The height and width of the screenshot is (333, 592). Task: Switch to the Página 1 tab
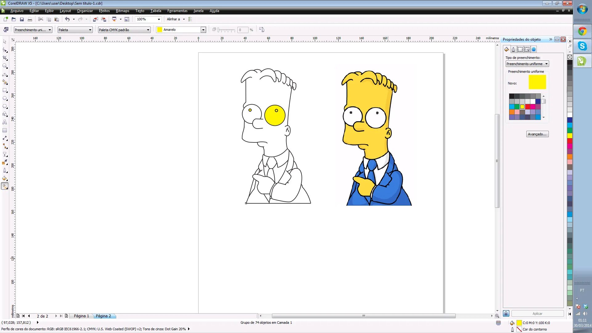point(81,316)
